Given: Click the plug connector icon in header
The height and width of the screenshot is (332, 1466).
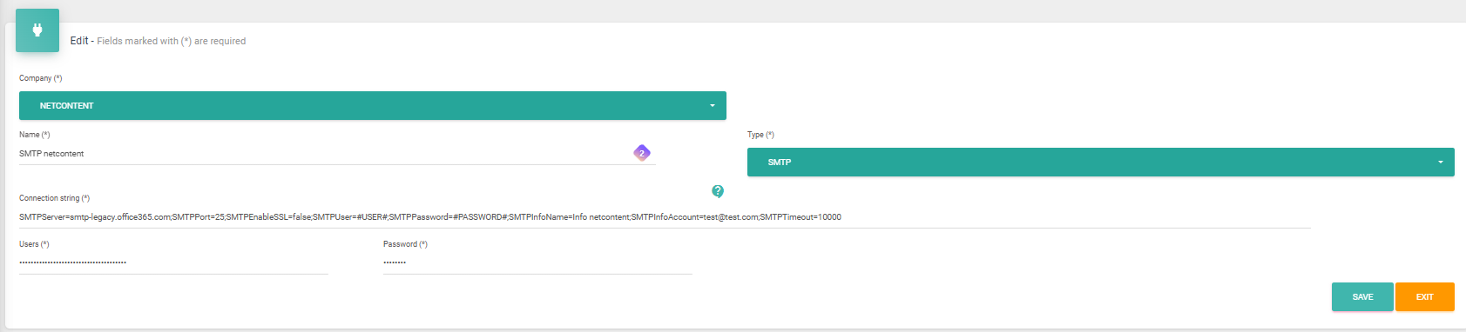Looking at the screenshot, I should [37, 30].
